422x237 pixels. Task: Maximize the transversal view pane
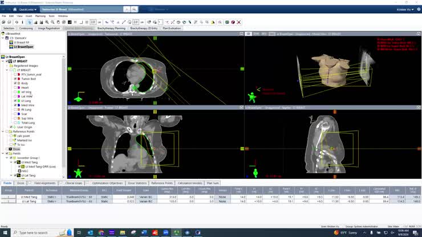pos(241,34)
